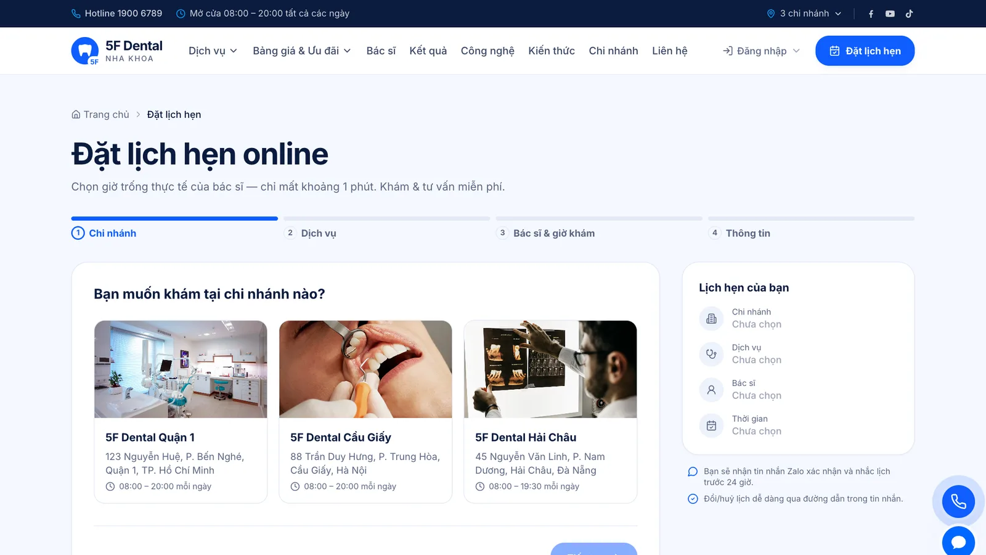
Task: Open the Dịch vụ dropdown menu
Action: point(213,51)
